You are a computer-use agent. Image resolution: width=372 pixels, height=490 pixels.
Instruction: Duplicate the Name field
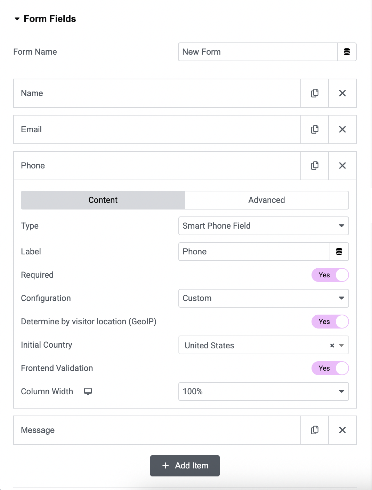click(x=314, y=93)
